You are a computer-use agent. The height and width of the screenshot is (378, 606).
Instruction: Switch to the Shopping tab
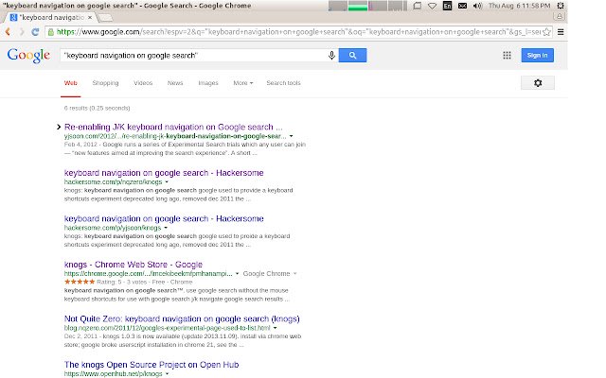pos(105,83)
